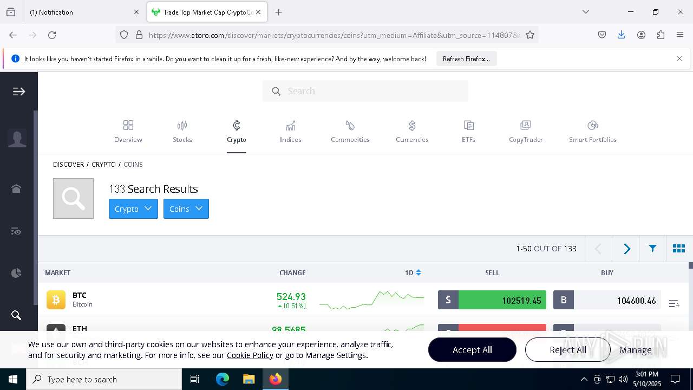Expand the eToro sidebar menu arrow
Screen dimensions: 693x390
point(19,92)
